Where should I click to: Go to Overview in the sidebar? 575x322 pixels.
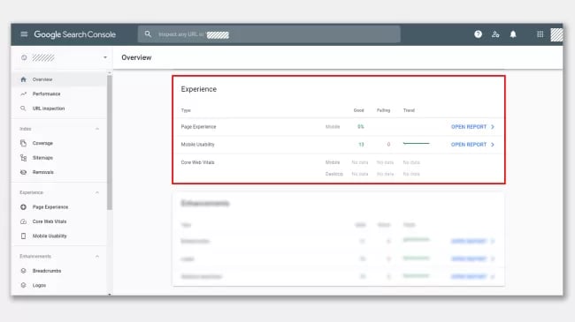59,79
